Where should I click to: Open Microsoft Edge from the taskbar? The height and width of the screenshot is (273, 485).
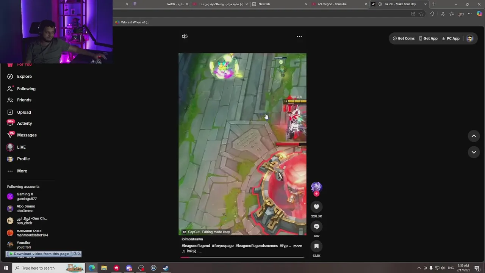coord(92,268)
